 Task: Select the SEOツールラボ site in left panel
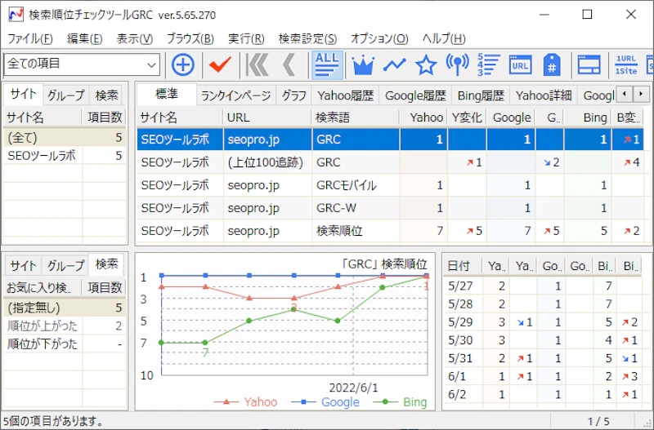41,155
